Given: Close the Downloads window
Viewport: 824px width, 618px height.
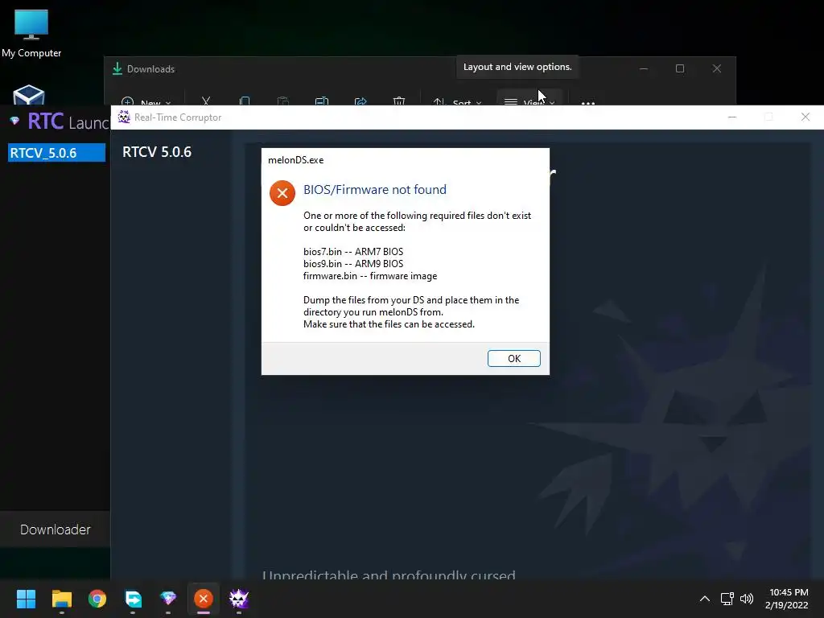Looking at the screenshot, I should [x=717, y=68].
